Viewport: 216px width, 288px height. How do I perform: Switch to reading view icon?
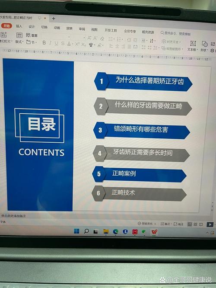pyautogui.click(x=201, y=224)
